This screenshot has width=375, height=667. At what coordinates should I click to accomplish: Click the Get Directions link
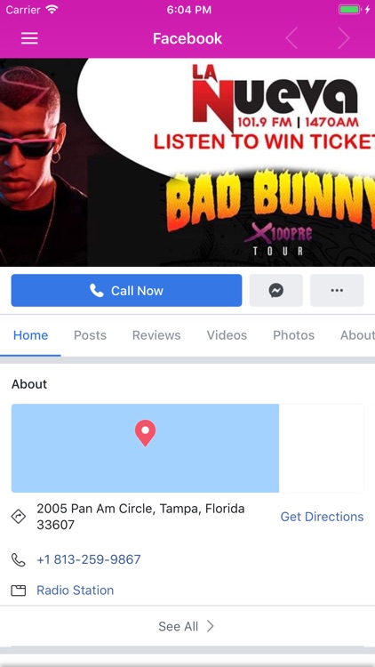pos(322,517)
